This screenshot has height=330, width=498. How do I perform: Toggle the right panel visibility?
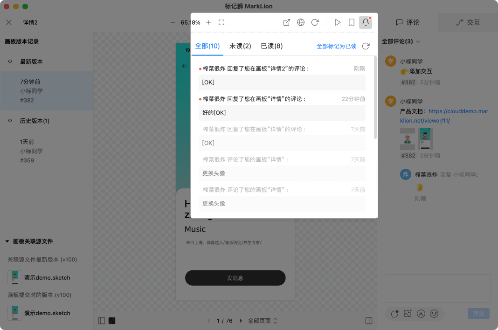coord(369,321)
